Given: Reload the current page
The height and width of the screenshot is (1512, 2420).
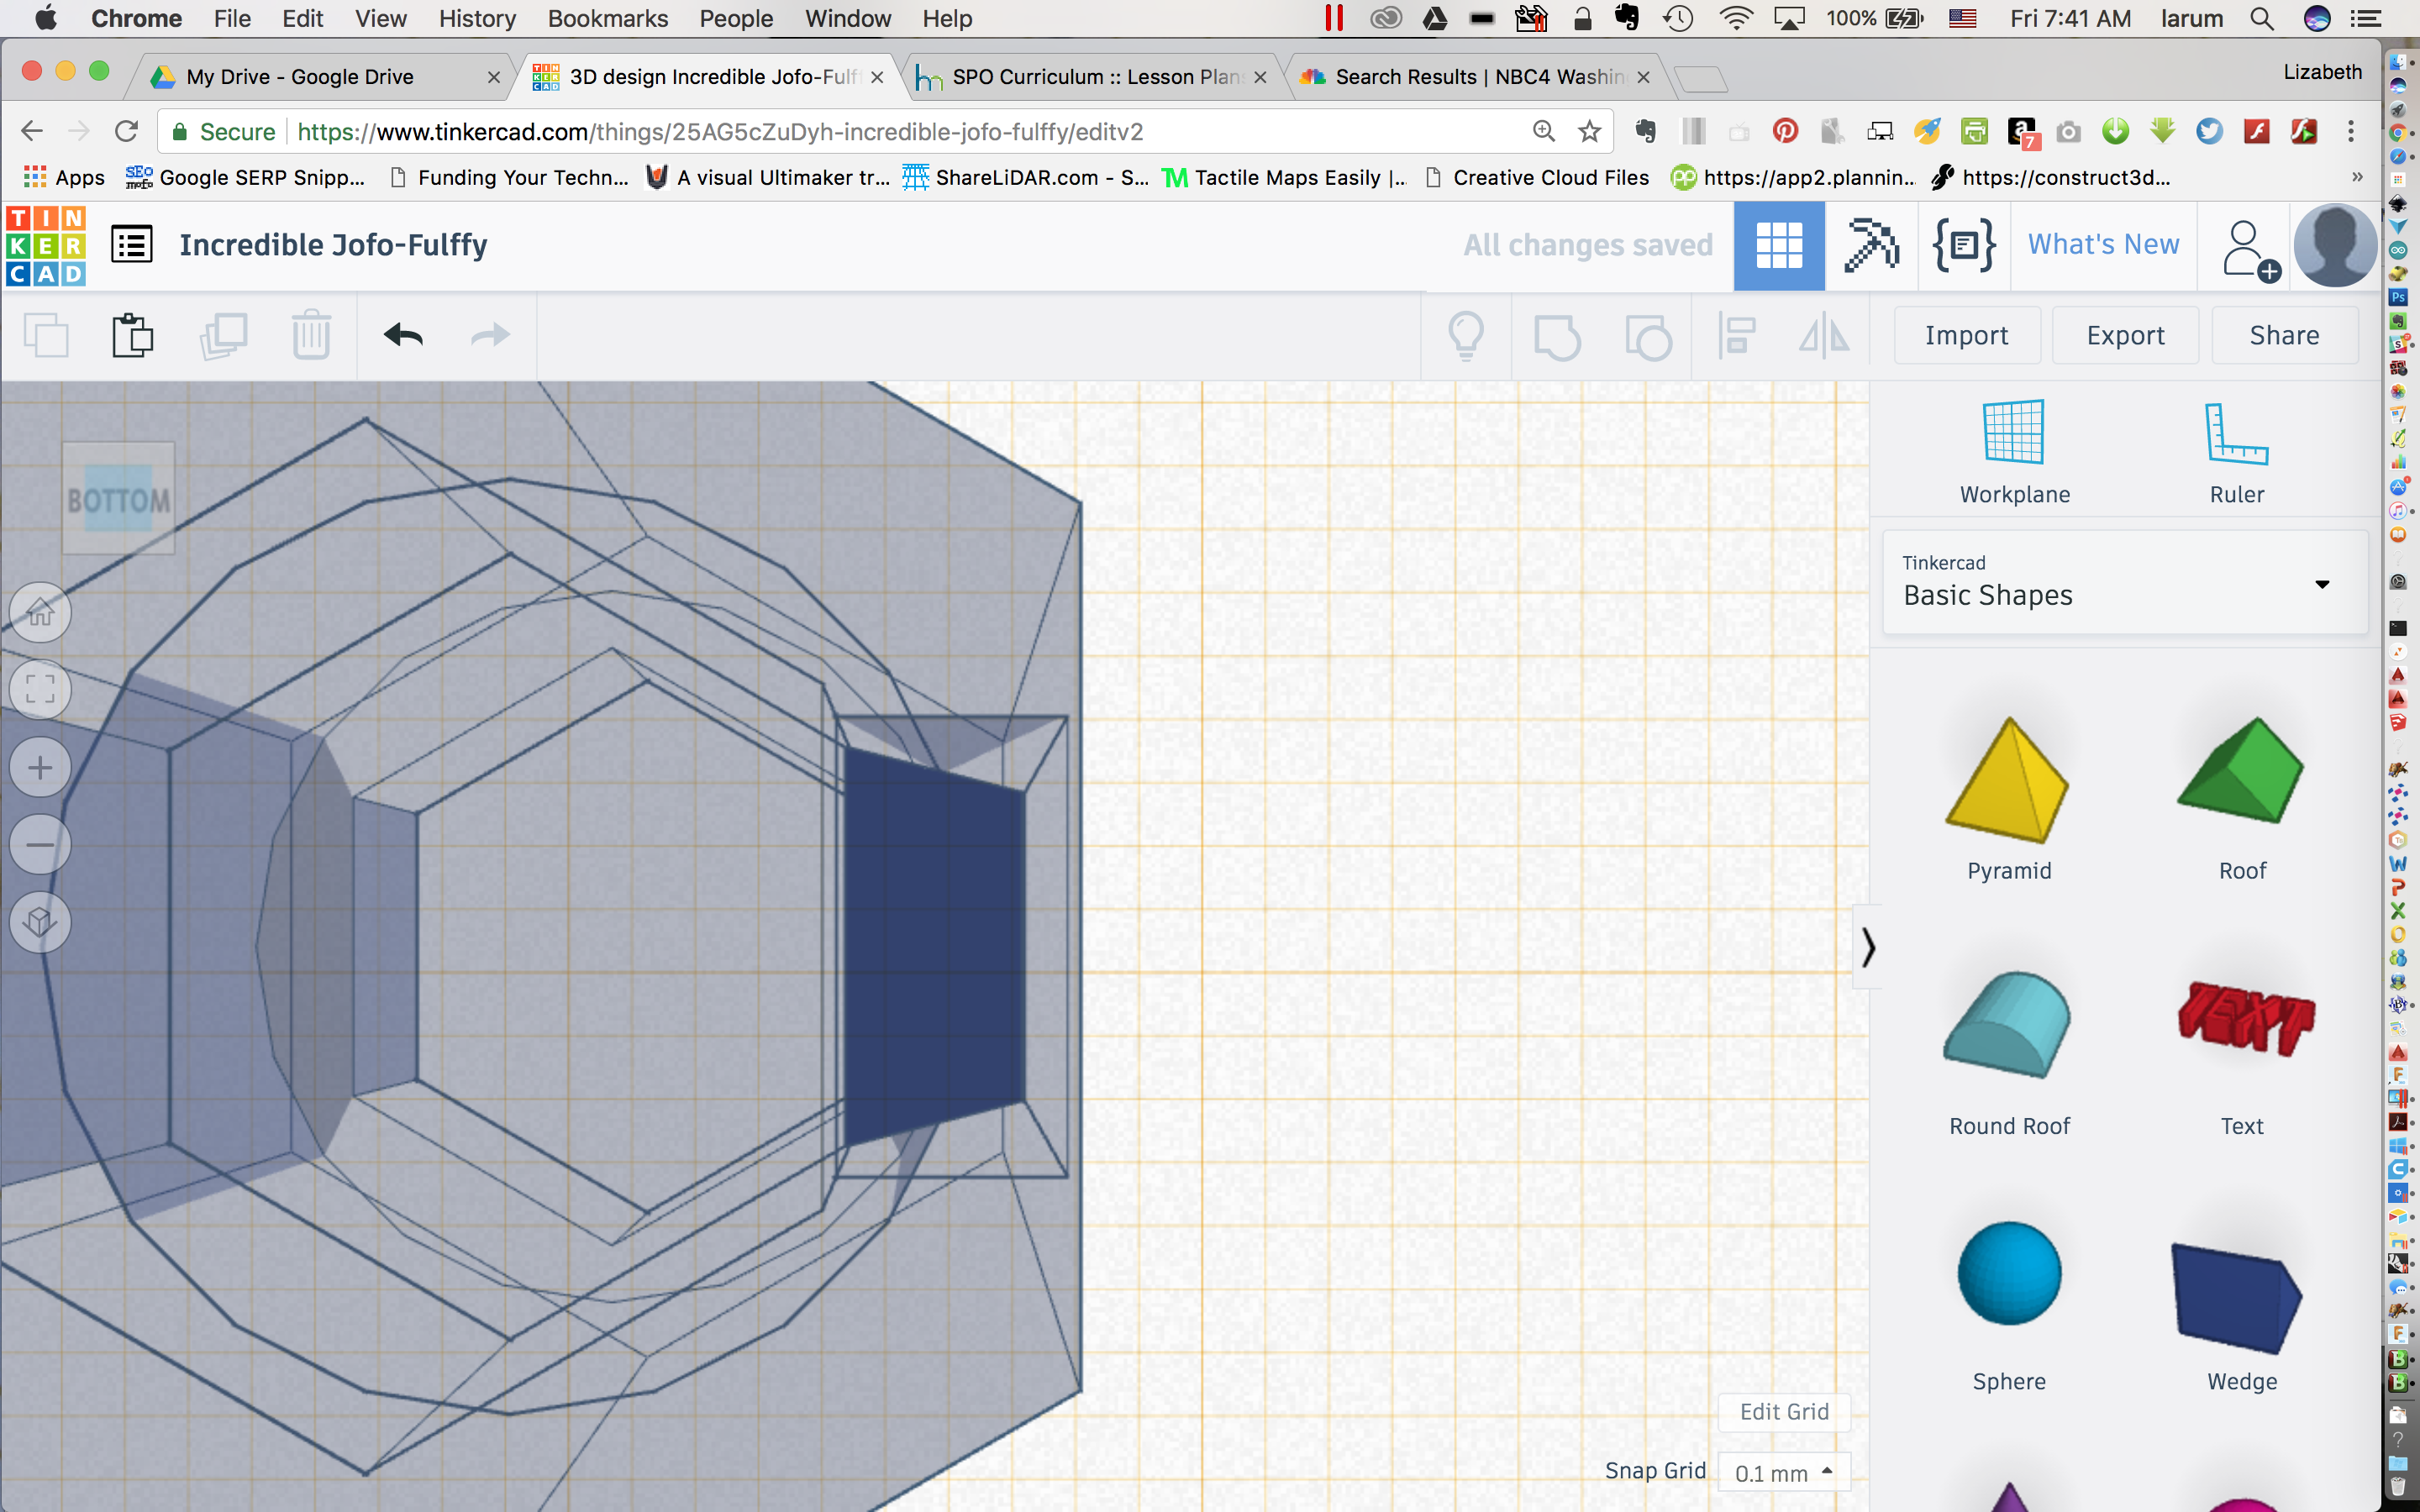Looking at the screenshot, I should 126,131.
